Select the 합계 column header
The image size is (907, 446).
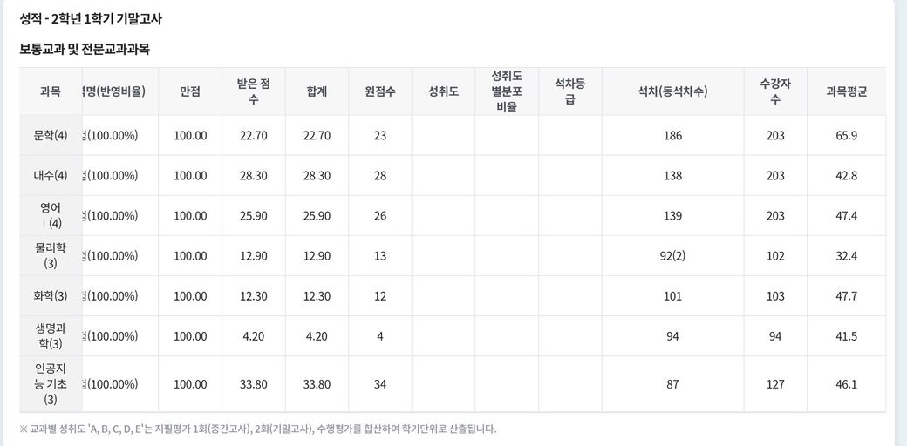(x=317, y=91)
